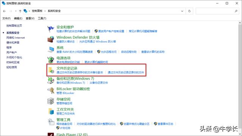The width and height of the screenshot is (242, 136).
Task: Click 管理工作文件夹 link
Action: 65,114
